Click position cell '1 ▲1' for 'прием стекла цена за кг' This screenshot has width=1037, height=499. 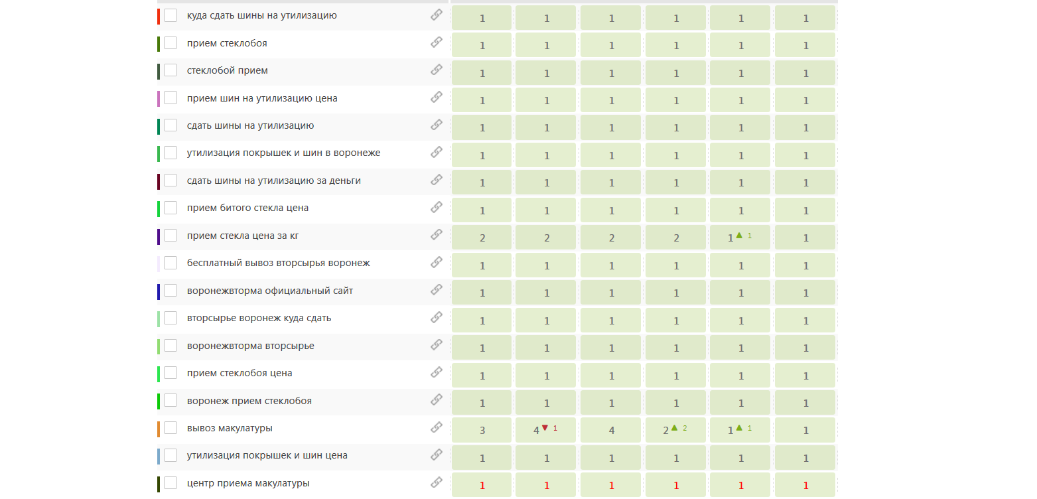tap(741, 237)
